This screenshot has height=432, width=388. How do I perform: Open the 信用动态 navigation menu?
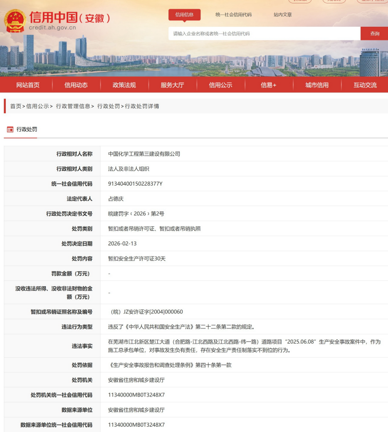click(x=76, y=85)
